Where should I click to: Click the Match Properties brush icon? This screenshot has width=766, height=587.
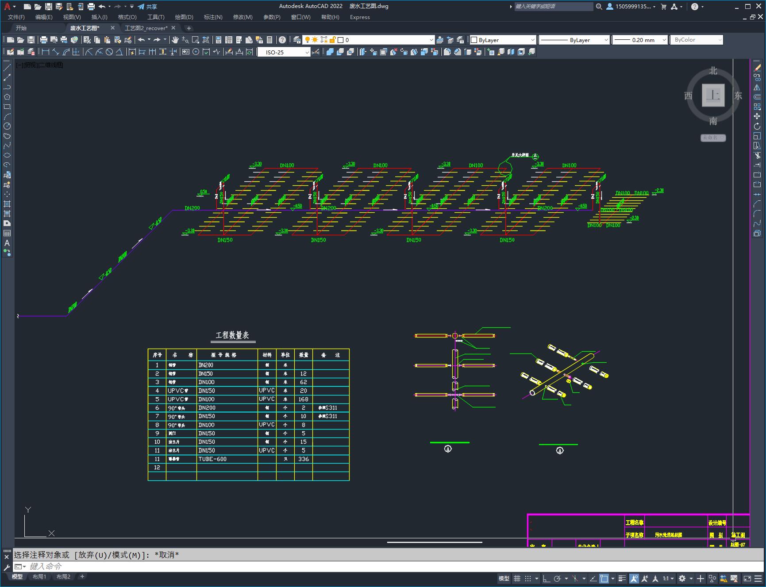tap(127, 40)
